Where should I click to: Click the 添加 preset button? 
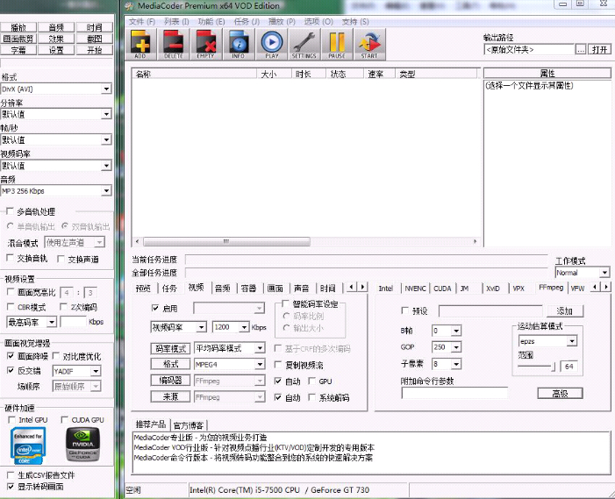pyautogui.click(x=565, y=310)
